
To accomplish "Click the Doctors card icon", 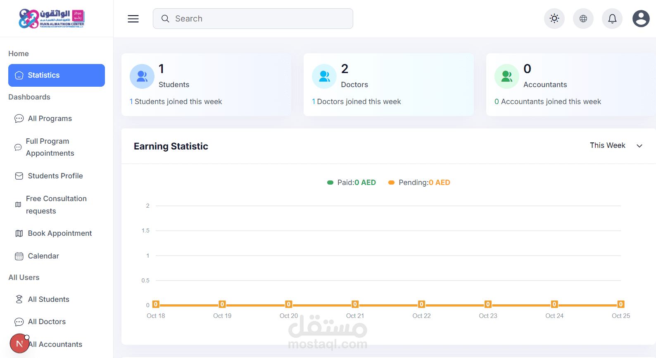I will tap(324, 76).
